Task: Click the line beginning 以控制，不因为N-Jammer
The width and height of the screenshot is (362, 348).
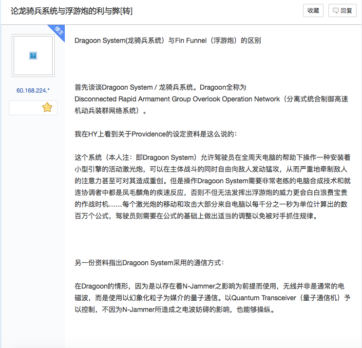Action: (x=175, y=309)
